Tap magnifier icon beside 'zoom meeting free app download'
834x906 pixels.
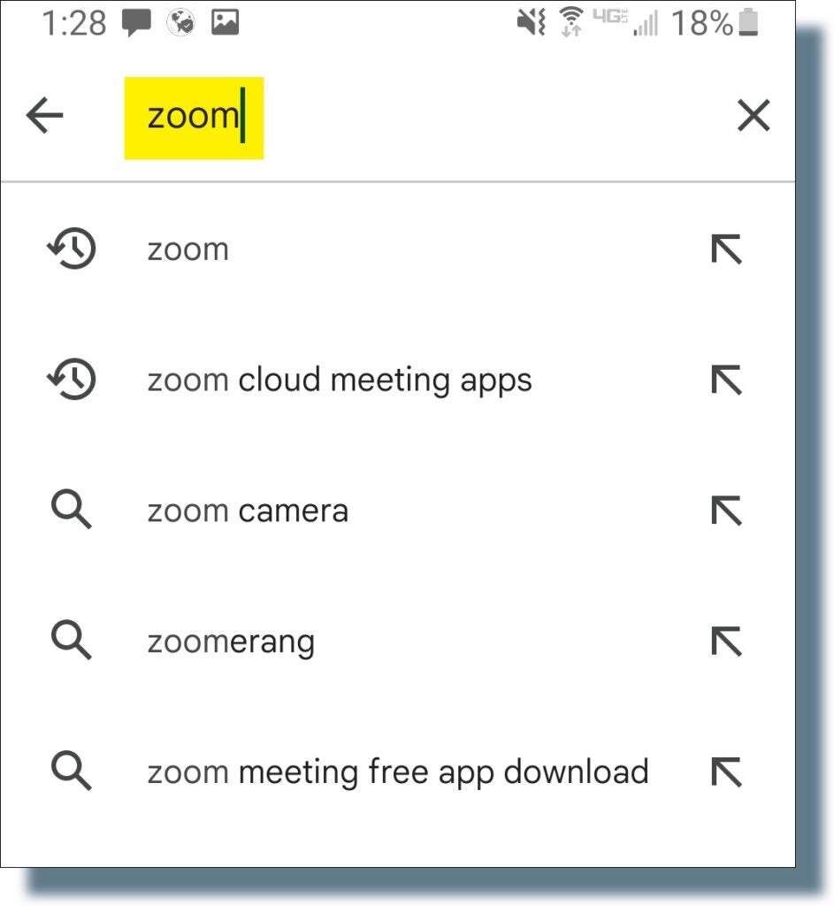click(x=72, y=772)
